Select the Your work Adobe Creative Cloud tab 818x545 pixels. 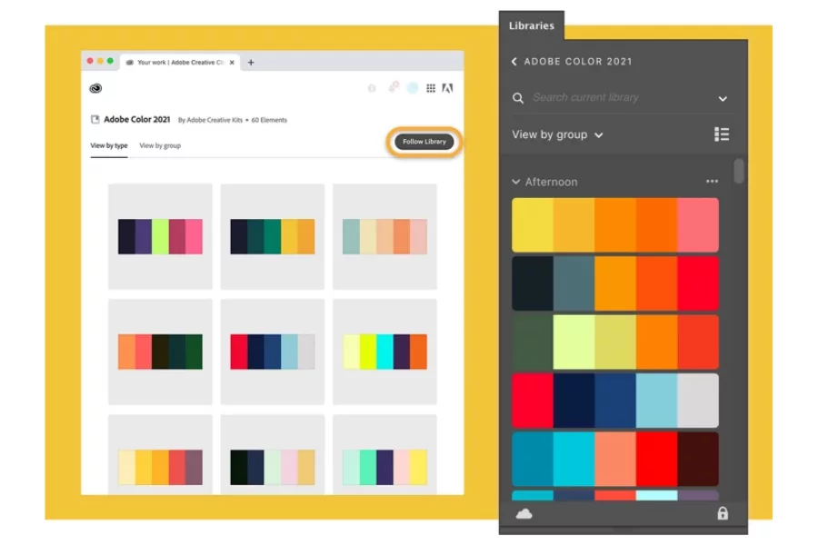(x=180, y=62)
